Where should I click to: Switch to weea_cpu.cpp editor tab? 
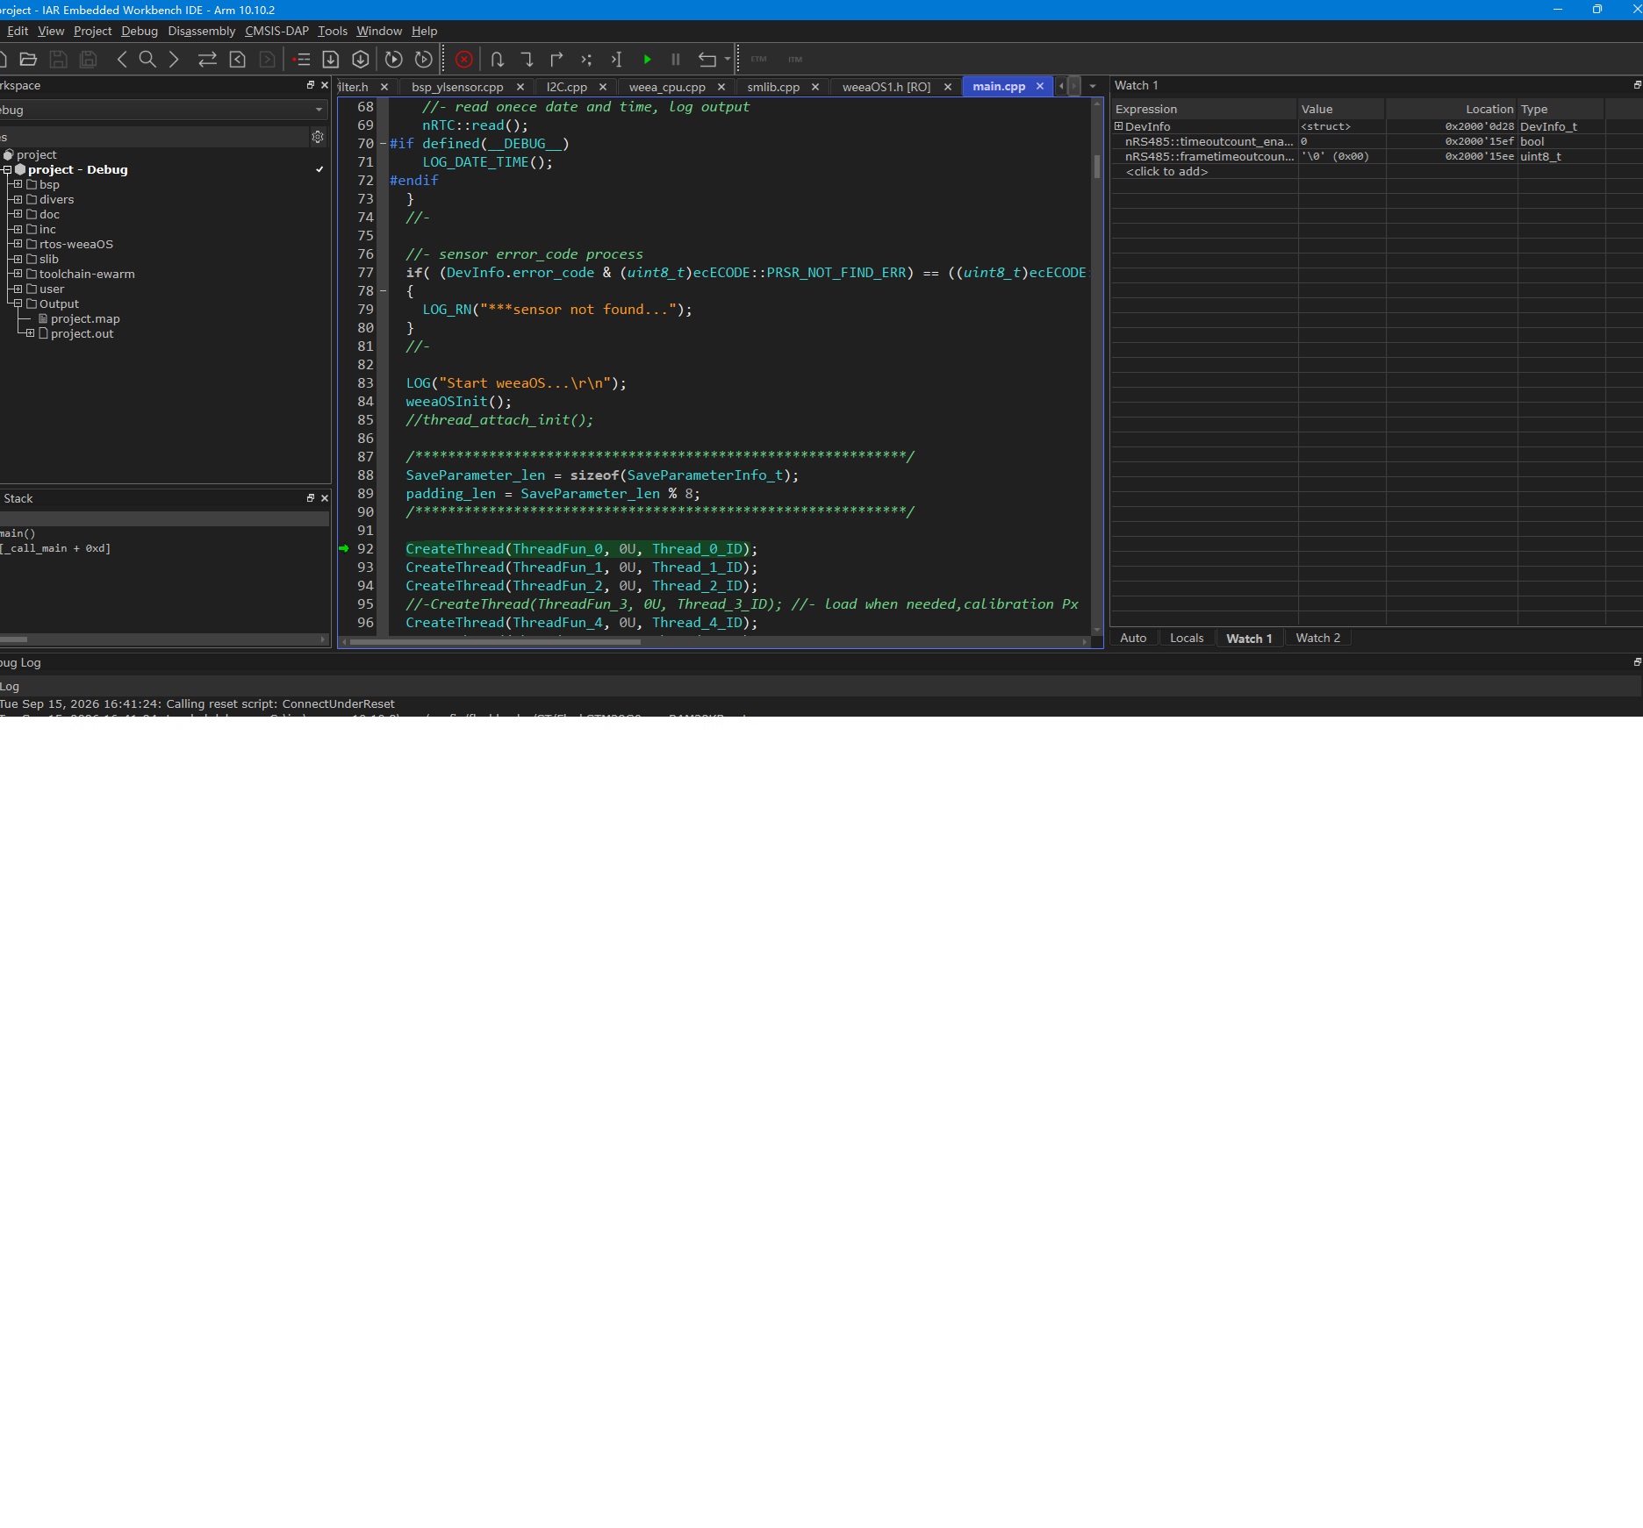(667, 87)
